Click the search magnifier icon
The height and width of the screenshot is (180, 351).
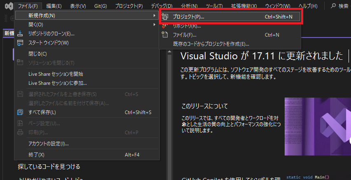[x=333, y=6]
